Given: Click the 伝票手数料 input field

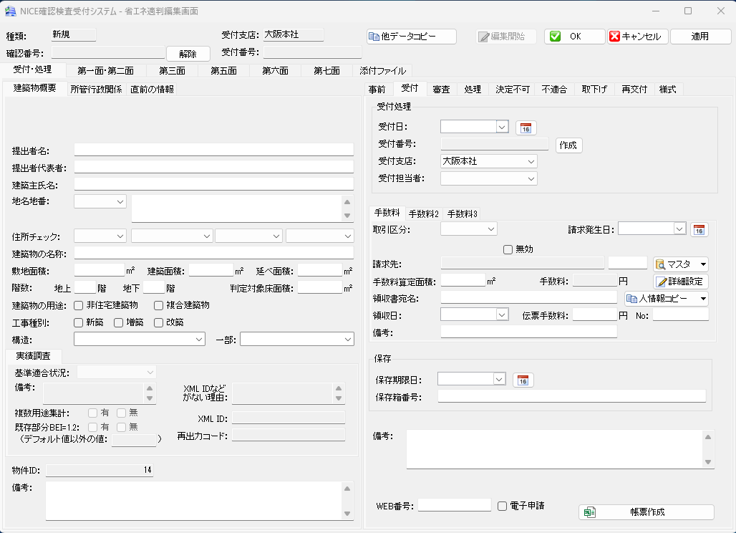Looking at the screenshot, I should coord(595,314).
